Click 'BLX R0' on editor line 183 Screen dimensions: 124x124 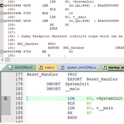pos(79,103)
